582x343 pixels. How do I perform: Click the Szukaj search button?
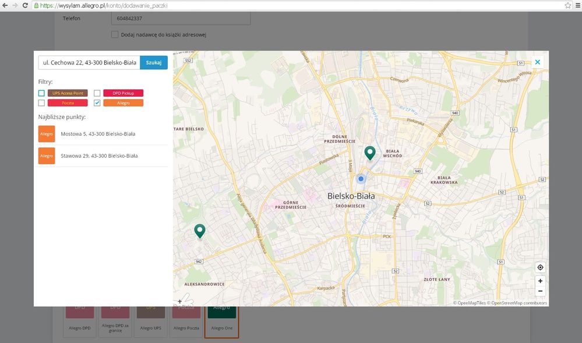tap(154, 63)
